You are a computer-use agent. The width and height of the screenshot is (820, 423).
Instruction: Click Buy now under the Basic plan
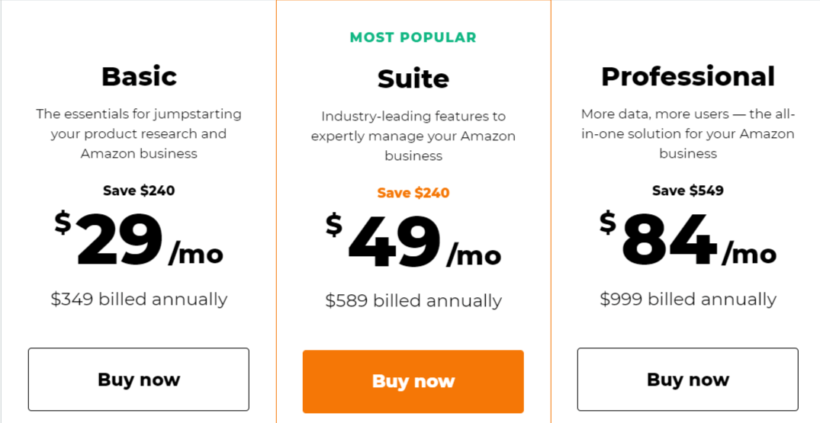(139, 380)
